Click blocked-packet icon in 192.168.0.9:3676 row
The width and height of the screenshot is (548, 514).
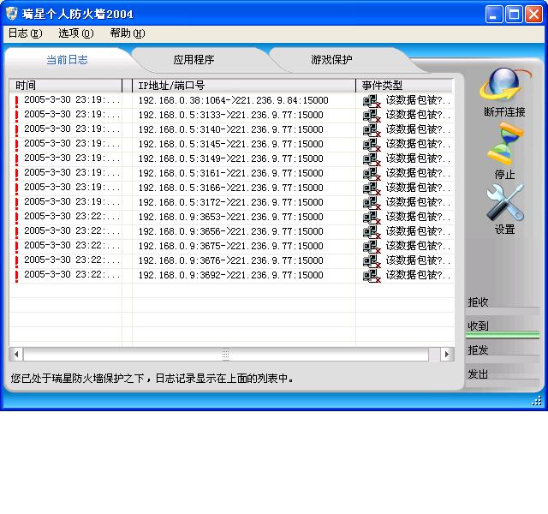372,261
